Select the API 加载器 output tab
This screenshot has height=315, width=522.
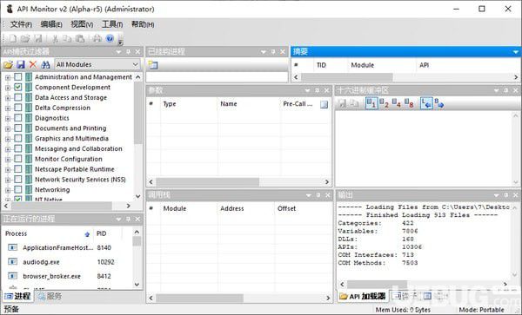click(363, 297)
